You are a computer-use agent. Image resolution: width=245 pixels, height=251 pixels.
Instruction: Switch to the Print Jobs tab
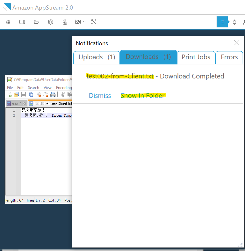point(196,57)
